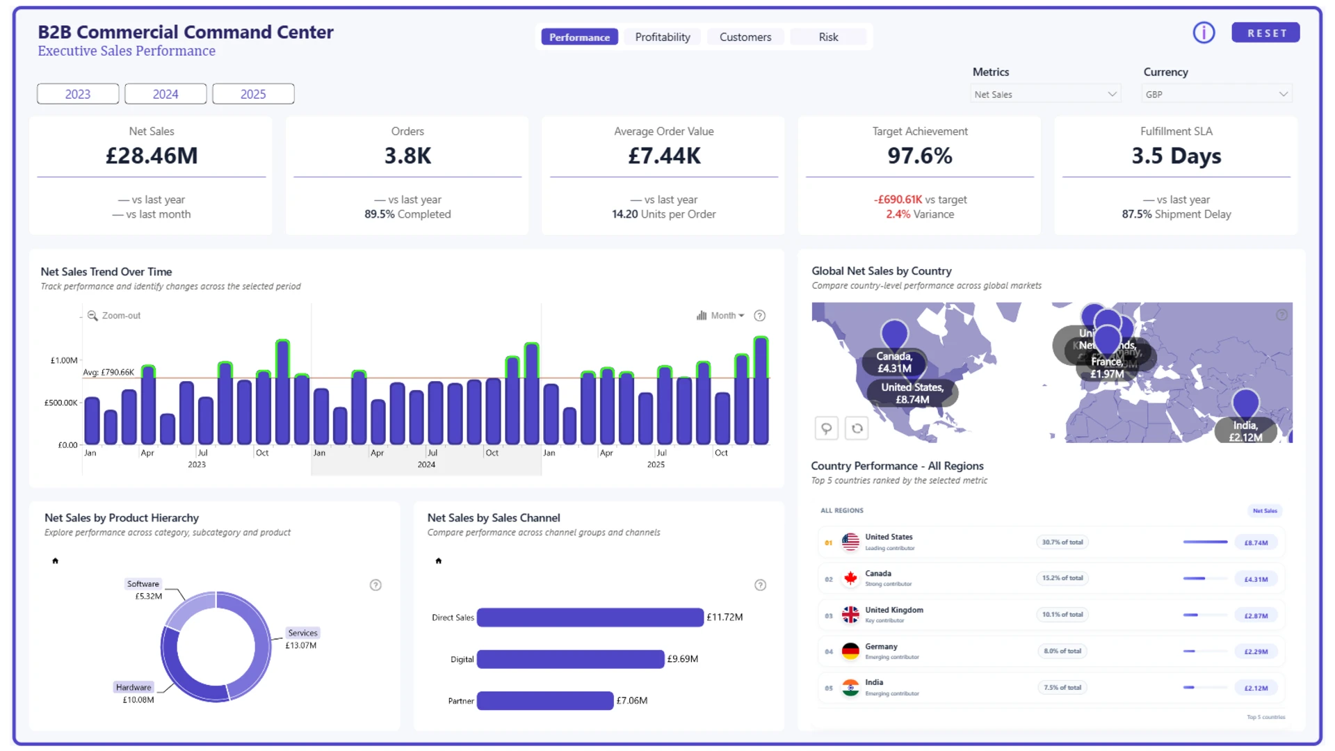Open the Currency dropdown showing GBP
The image size is (1335, 751).
tap(1217, 94)
